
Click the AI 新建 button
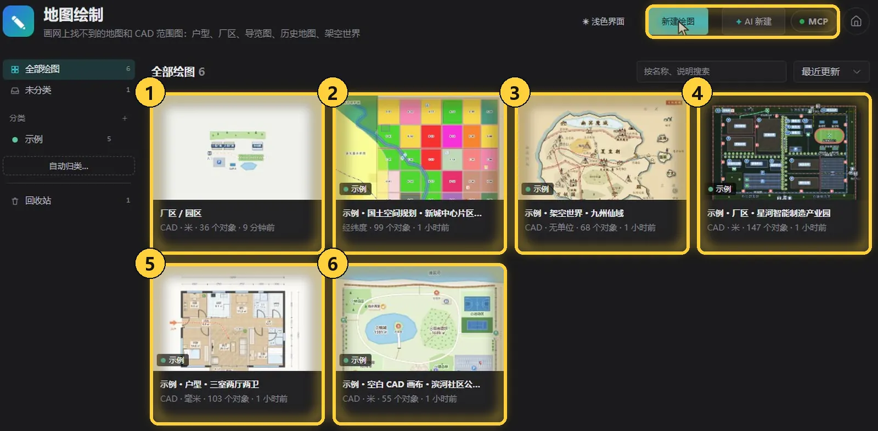[x=753, y=21]
